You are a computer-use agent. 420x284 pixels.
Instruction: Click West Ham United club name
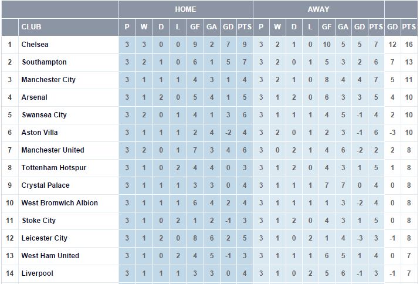click(x=50, y=256)
